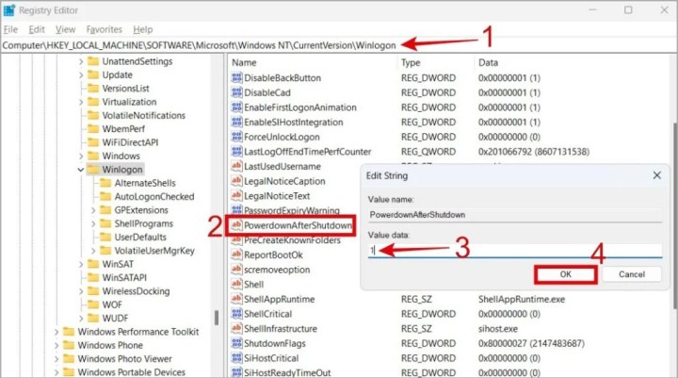Expand the Virtualization key chevron
The image size is (678, 378).
81,102
